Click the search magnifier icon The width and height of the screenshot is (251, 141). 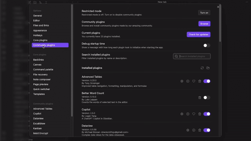pyautogui.click(x=176, y=56)
